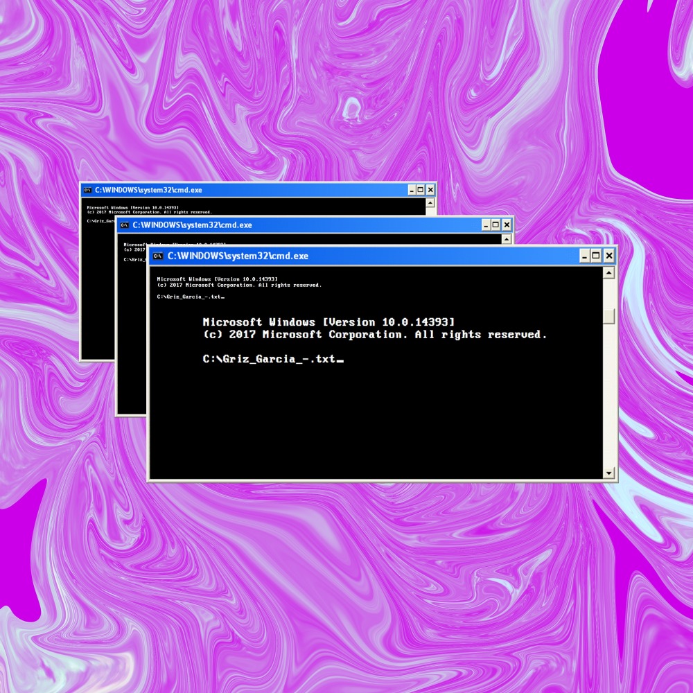Click '(c) 2017 Microsoft Corporation' line in back window
Screen dimensions: 693x693
pyautogui.click(x=150, y=212)
